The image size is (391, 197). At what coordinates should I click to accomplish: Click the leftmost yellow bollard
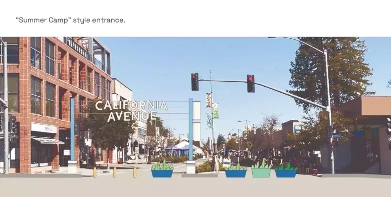point(95,172)
